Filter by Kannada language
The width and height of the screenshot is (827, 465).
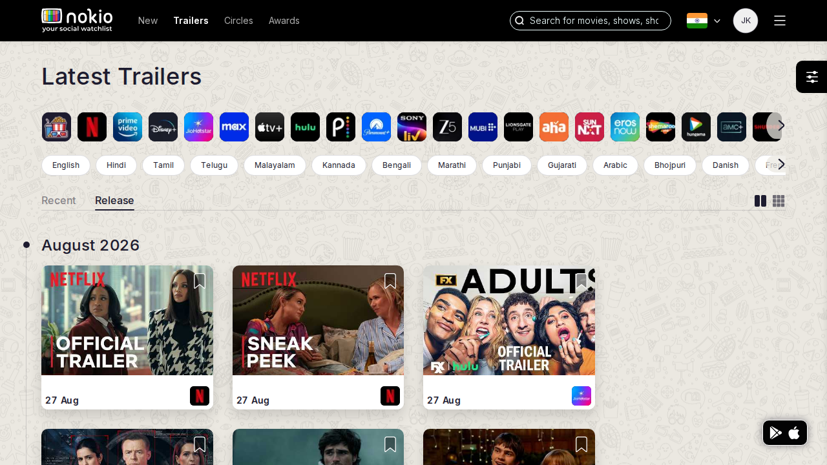pos(339,165)
